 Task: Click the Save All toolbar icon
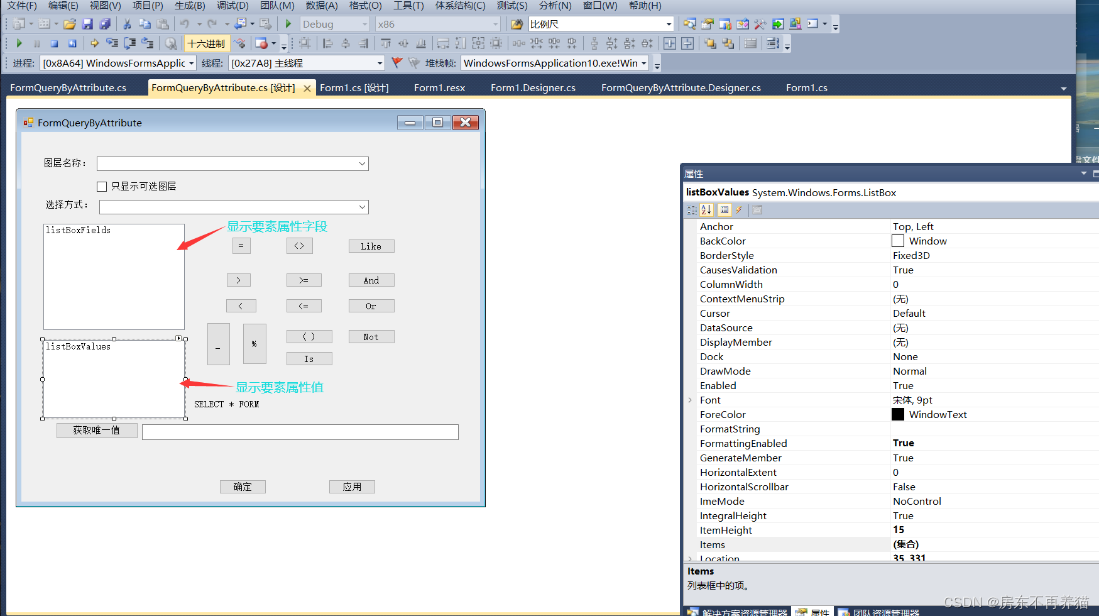[x=105, y=24]
